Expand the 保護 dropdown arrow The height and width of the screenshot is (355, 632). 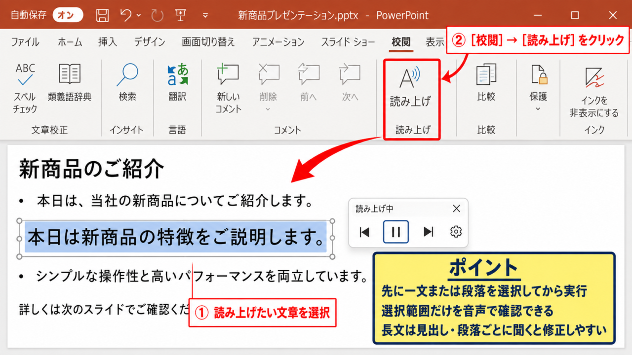click(538, 109)
